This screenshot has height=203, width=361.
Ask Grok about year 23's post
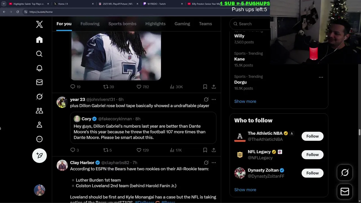click(x=206, y=99)
